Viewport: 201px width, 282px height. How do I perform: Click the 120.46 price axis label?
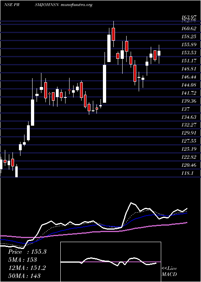(189, 165)
